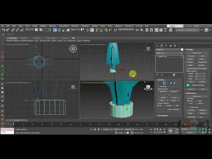Open the Select by Name dialog

(x=41, y=30)
